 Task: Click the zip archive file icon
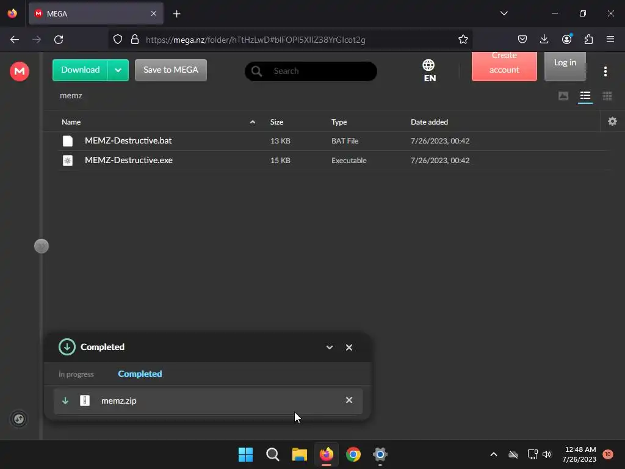85,401
